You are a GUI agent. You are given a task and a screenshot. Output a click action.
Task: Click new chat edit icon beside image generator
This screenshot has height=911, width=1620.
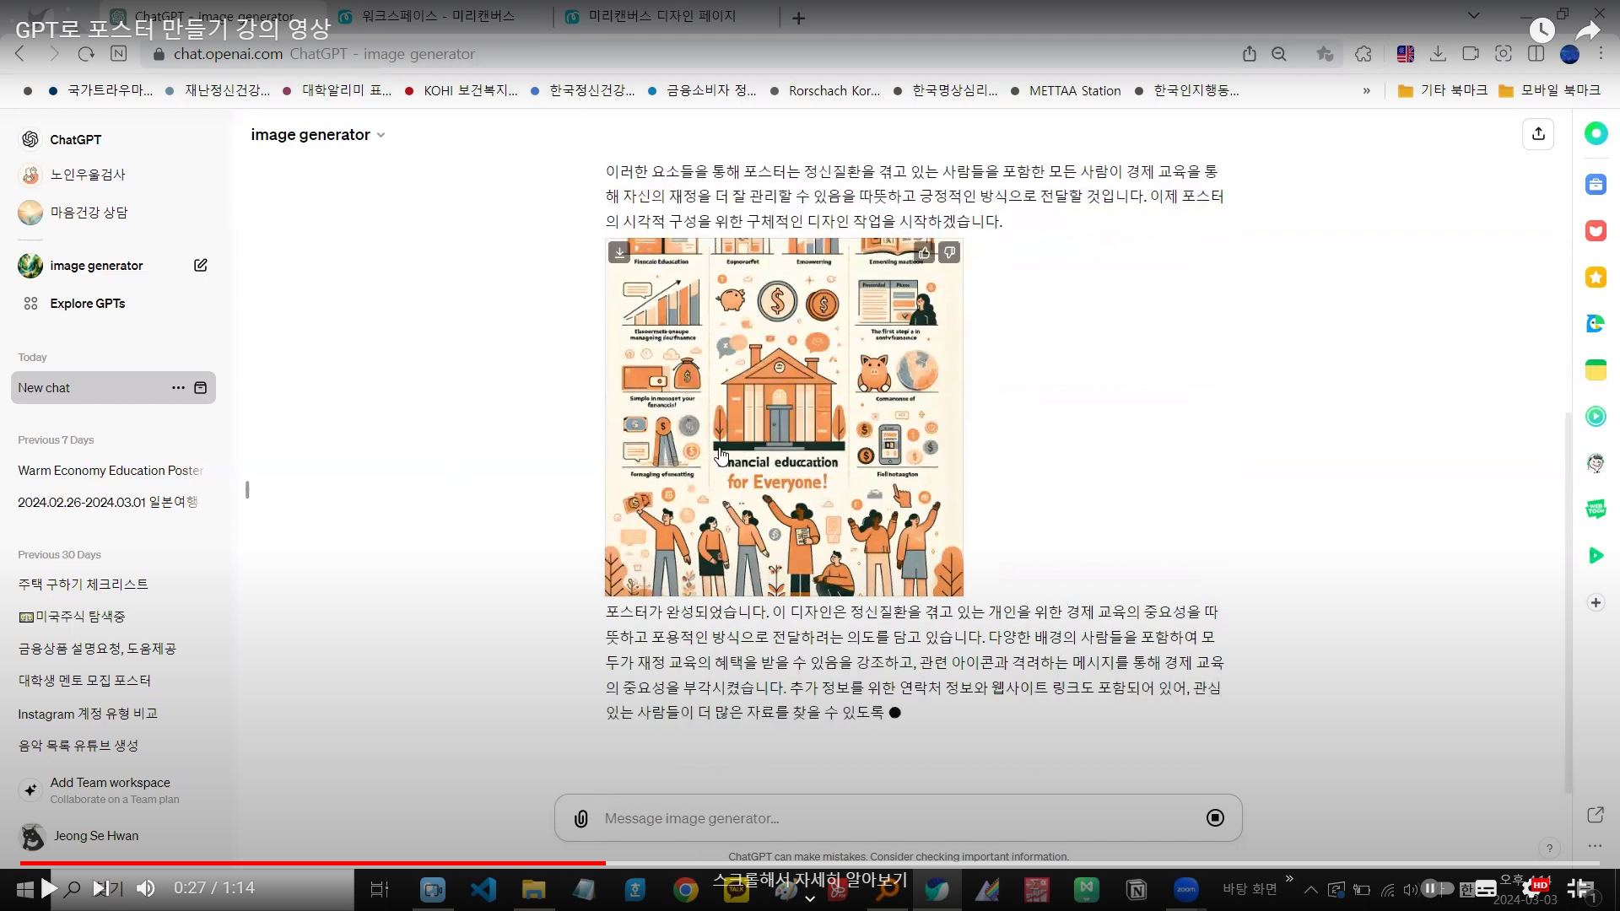(201, 265)
